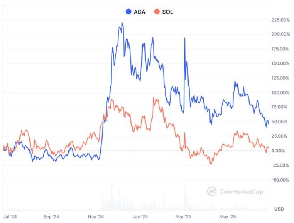
Task: Click the blue ADA legend dot
Action: [129, 12]
